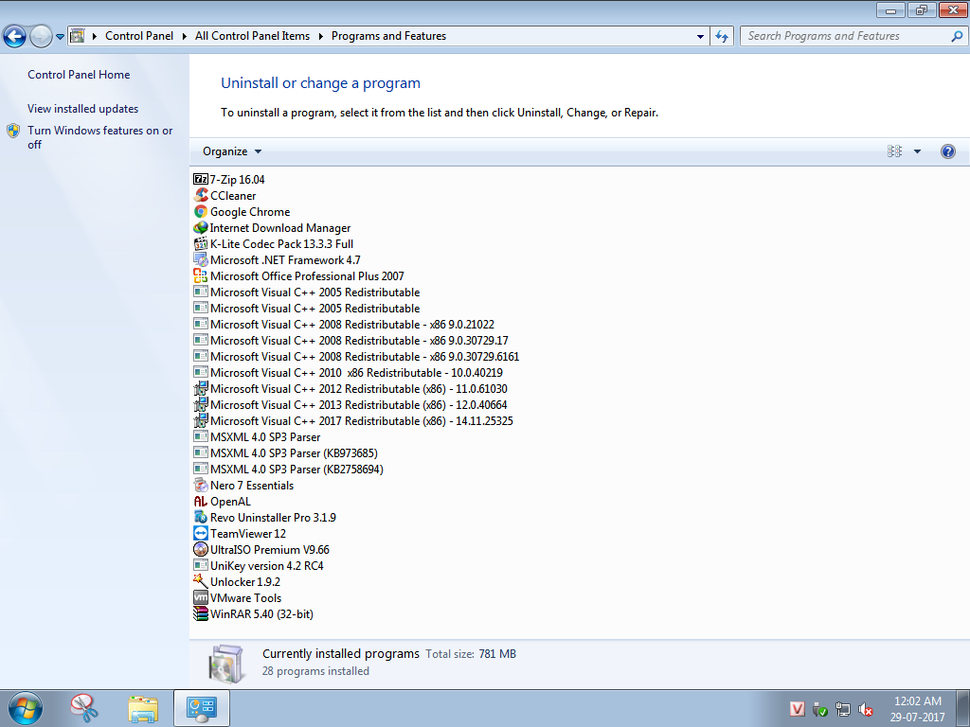Screen dimensions: 970x727
Task: Click the Programs and Features breadcrumb
Action: pos(388,36)
